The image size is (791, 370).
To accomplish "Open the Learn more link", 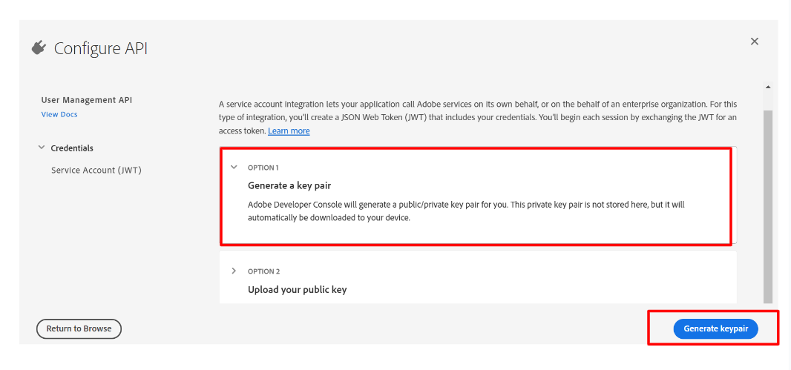I will coord(289,131).
